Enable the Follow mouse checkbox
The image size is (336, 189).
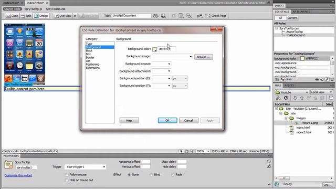coord(67,175)
